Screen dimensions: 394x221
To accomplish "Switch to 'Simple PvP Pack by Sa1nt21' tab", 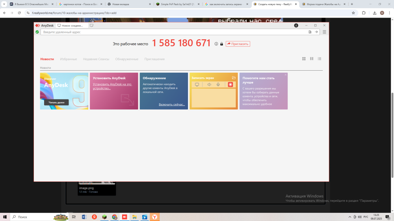I will coord(178,4).
